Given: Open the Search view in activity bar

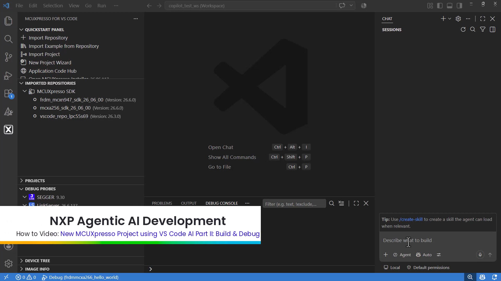Looking at the screenshot, I should point(8,39).
